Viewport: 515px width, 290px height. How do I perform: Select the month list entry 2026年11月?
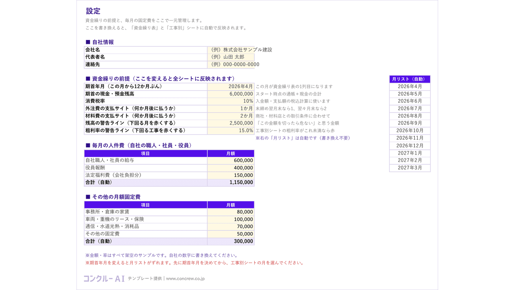click(x=410, y=138)
